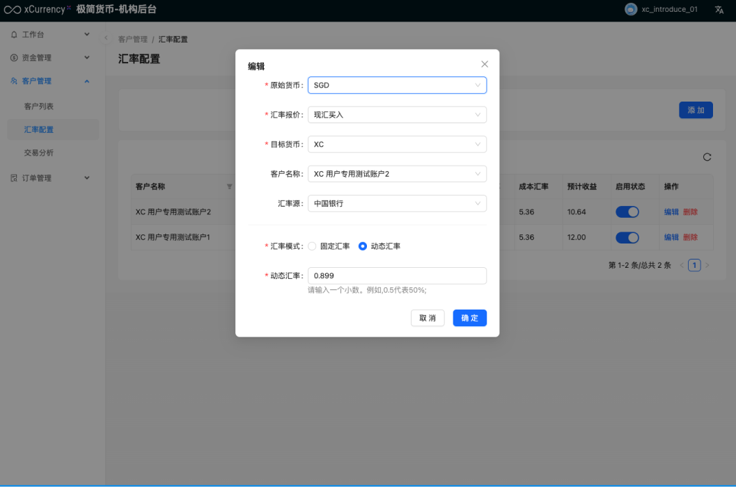Screen dimensions: 736x487
Task: Select the 动态汇率 radio button
Action: (x=362, y=246)
